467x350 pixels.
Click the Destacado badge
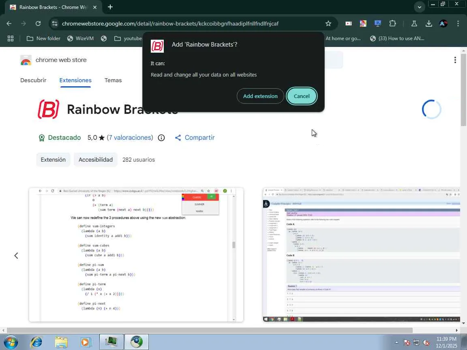[x=60, y=137]
